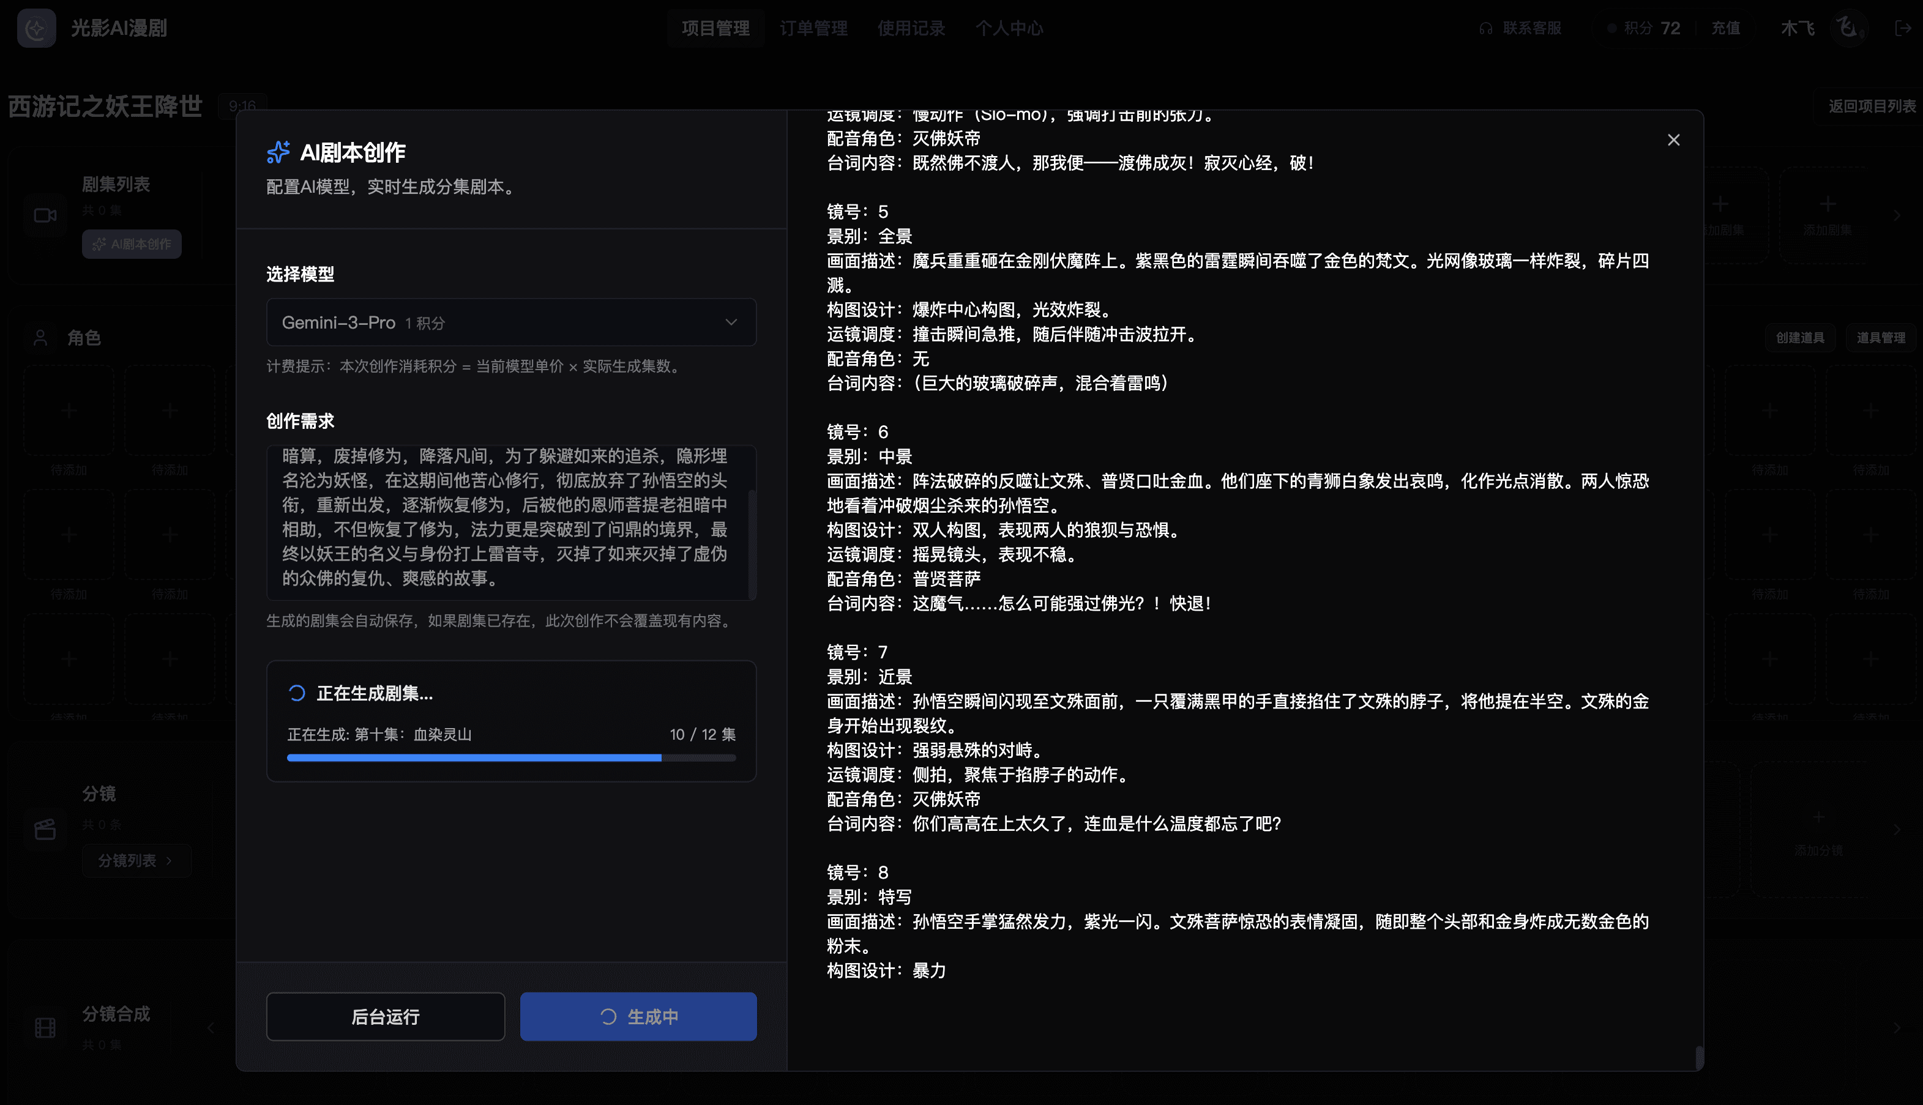Click the episode generation progress bar
The image size is (1923, 1105).
coord(511,757)
